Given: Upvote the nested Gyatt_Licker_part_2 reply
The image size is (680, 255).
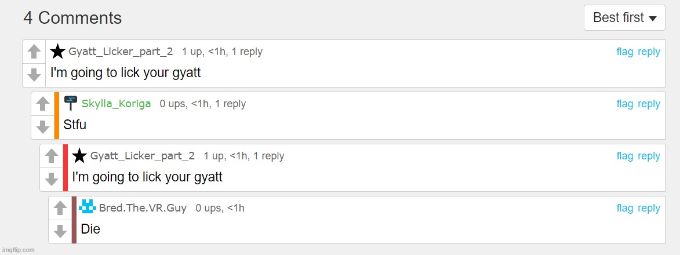Looking at the screenshot, I should 52,156.
